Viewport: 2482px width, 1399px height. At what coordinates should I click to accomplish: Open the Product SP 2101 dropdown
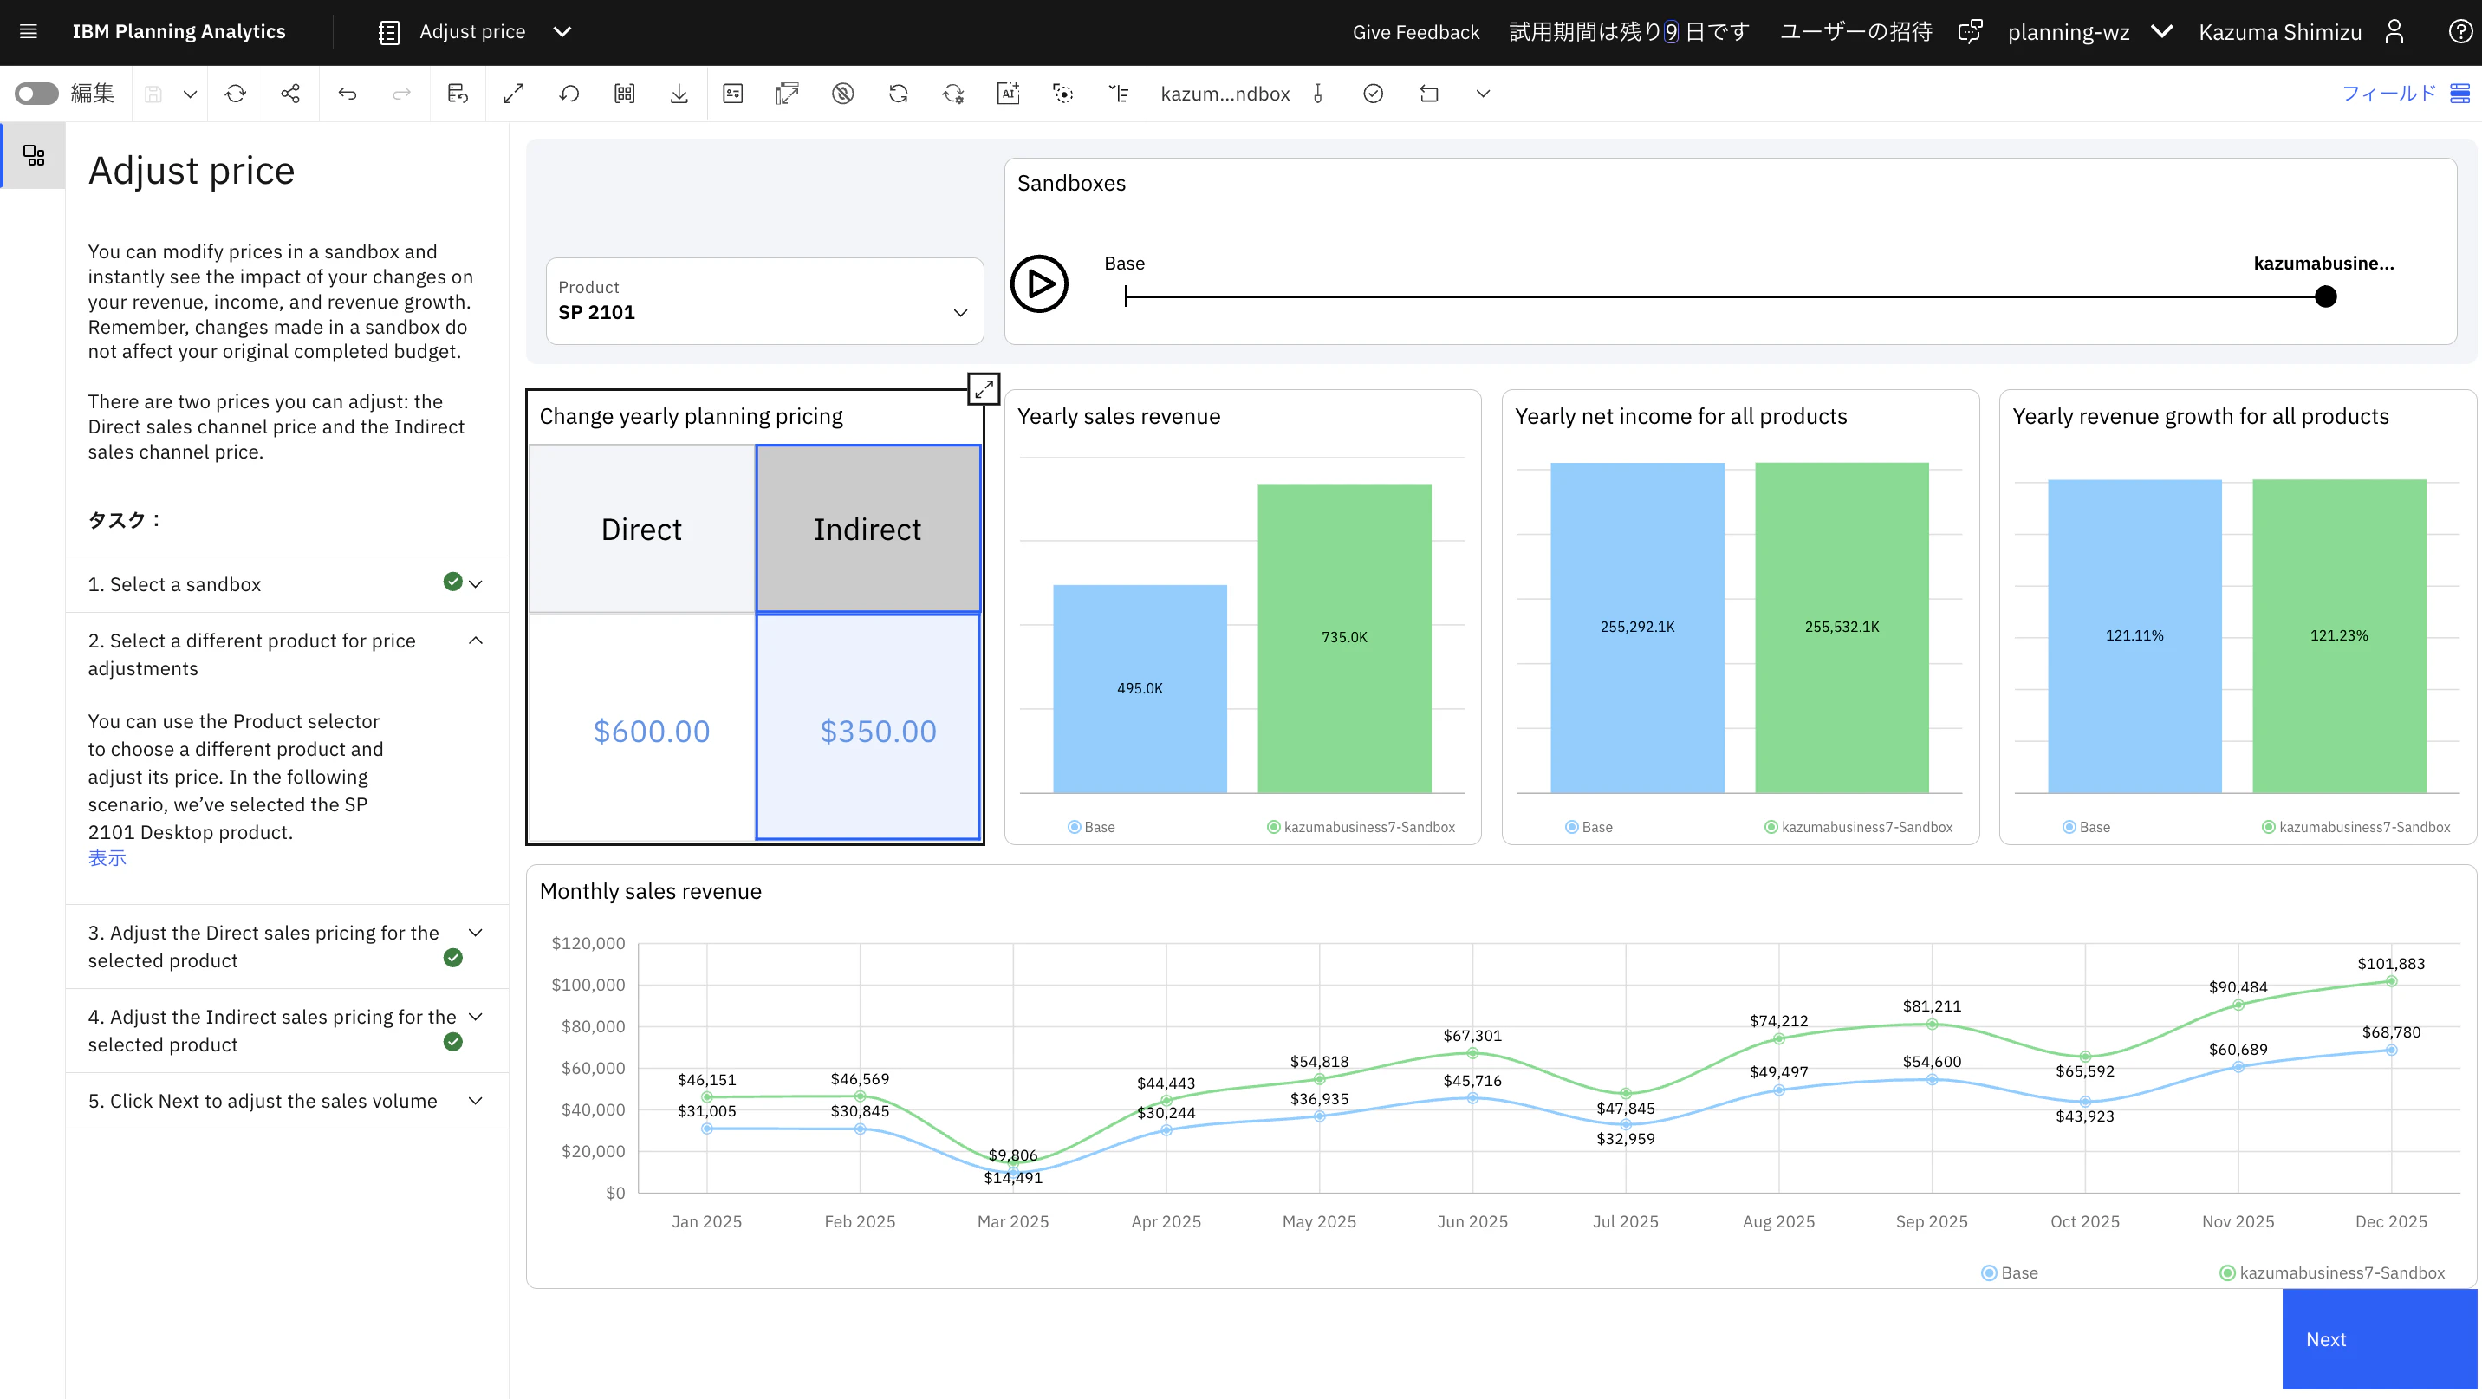764,301
